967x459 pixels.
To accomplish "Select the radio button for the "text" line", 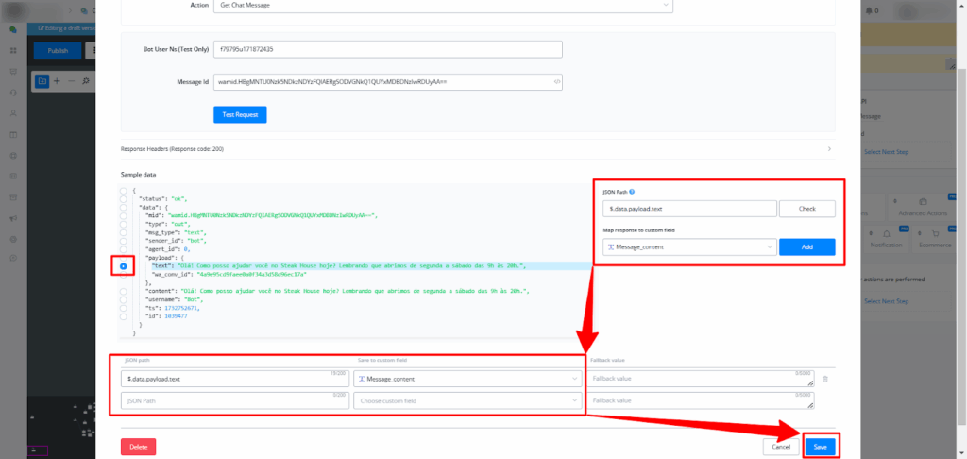I will [x=124, y=266].
